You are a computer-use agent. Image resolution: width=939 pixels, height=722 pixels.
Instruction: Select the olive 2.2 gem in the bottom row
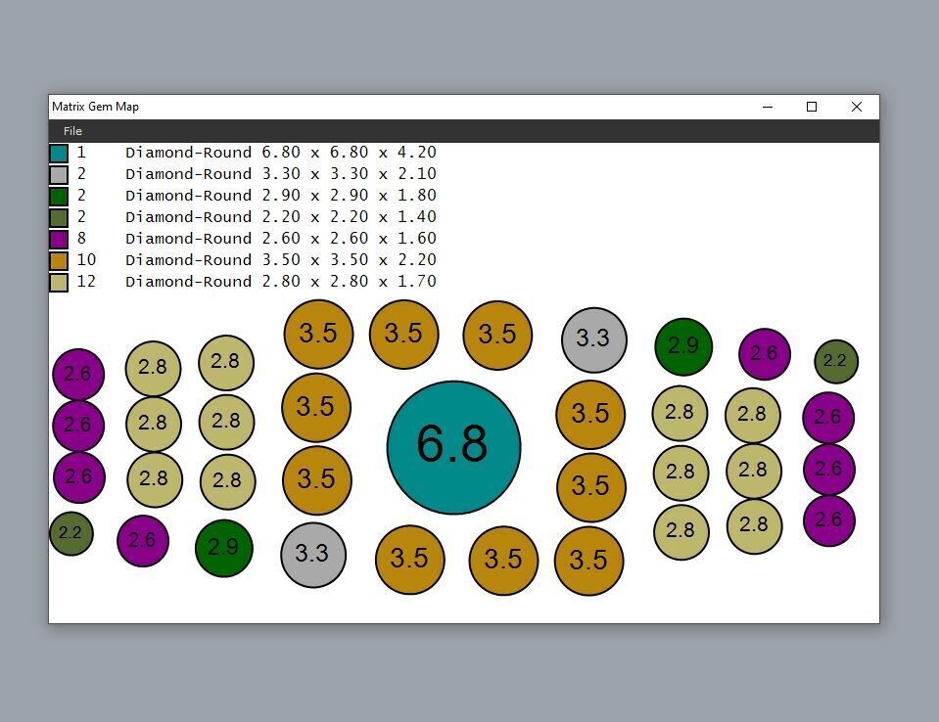tap(71, 533)
